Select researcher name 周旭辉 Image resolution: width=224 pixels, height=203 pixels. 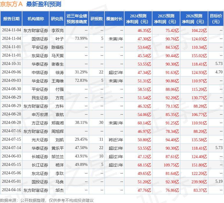(58, 131)
